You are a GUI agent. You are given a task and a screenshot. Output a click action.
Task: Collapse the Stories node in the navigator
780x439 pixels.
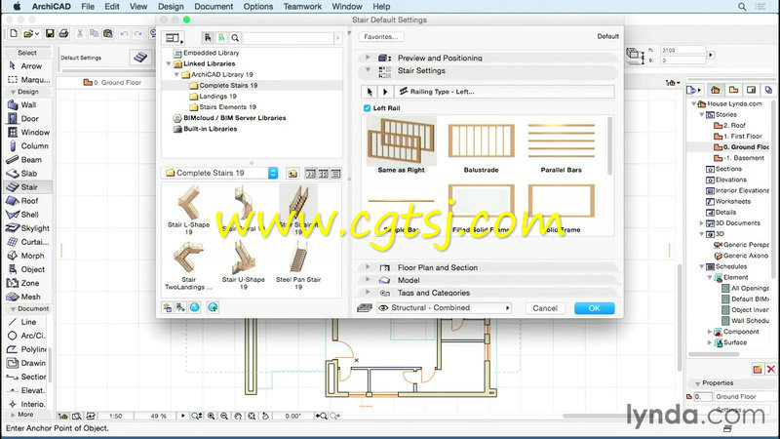click(x=702, y=114)
